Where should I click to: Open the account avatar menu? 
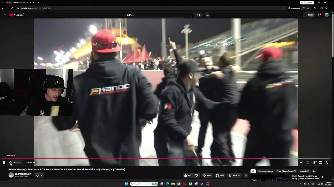(327, 15)
